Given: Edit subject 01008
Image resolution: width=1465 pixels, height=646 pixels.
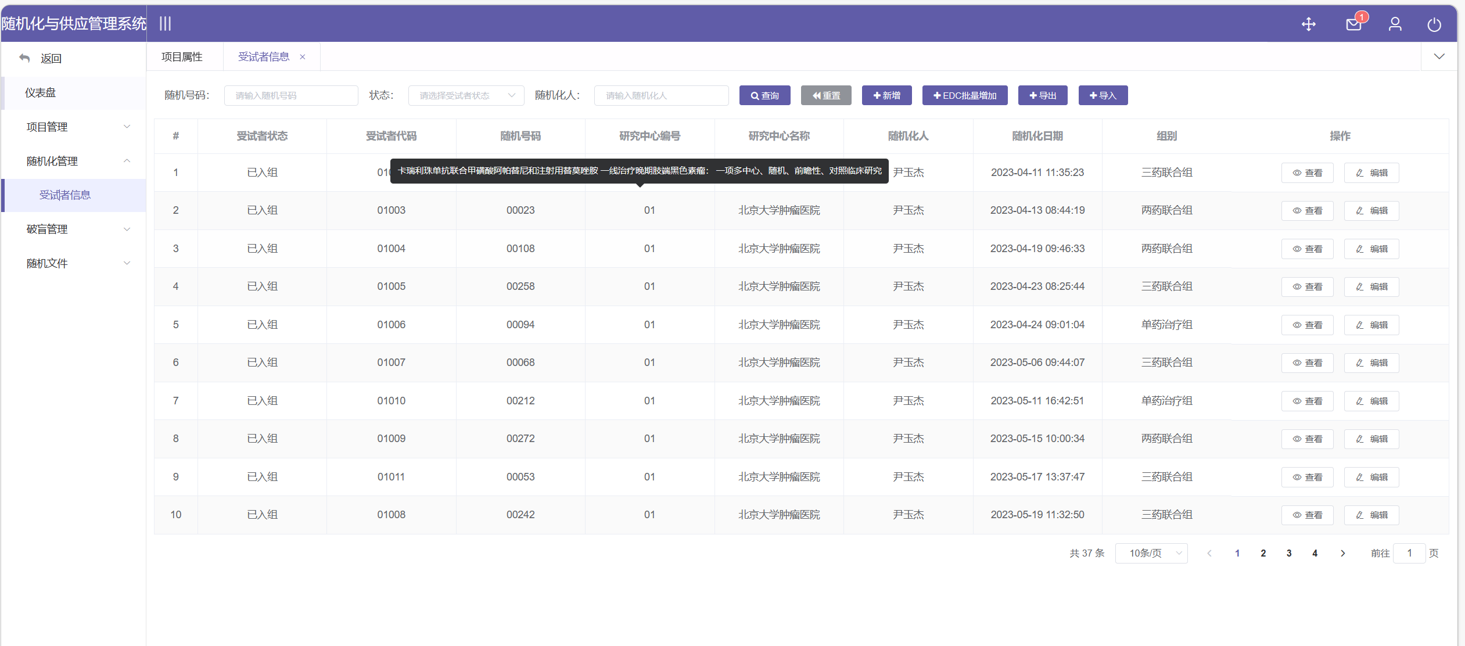Looking at the screenshot, I should coord(1371,515).
